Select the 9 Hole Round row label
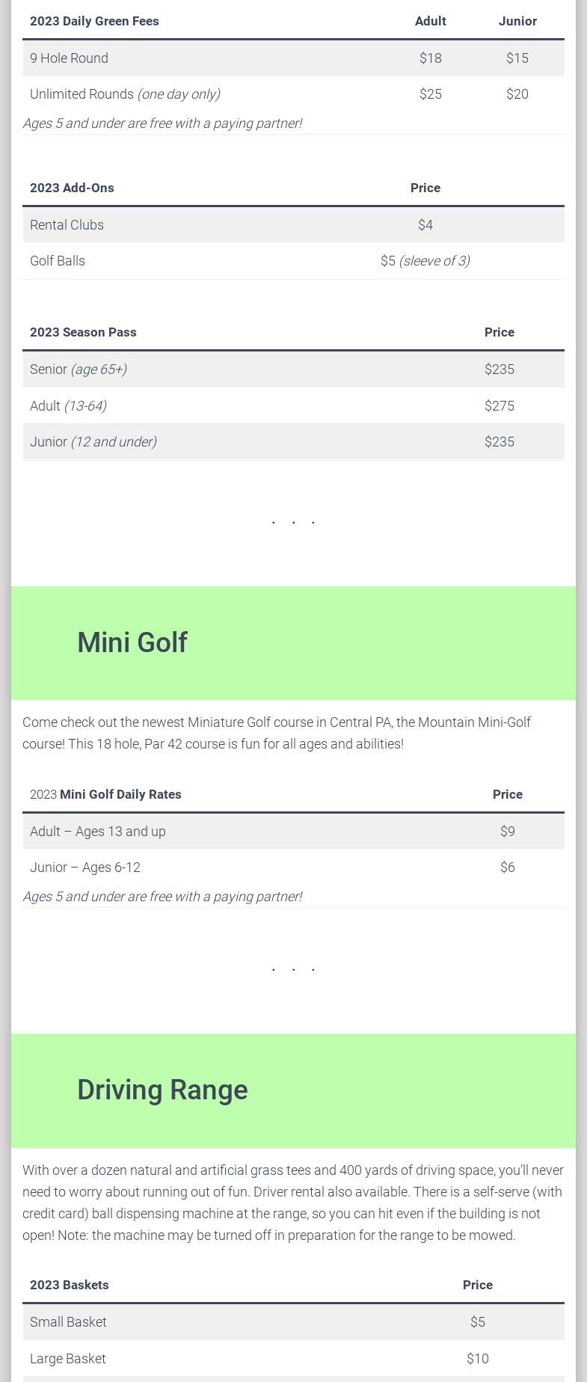 click(69, 58)
